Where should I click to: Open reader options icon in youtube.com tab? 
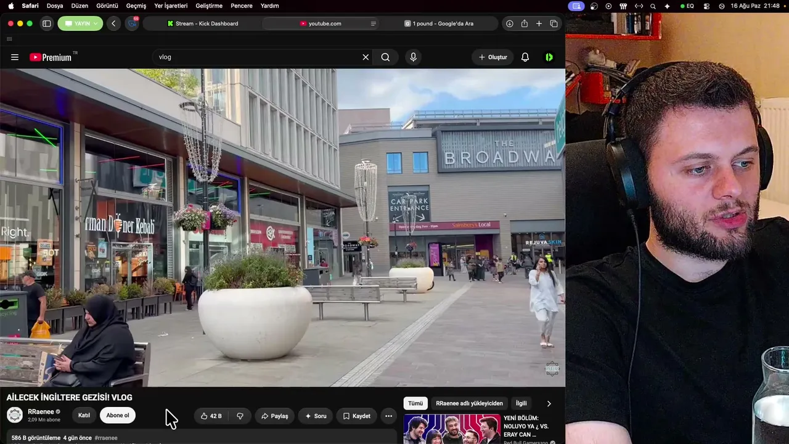coord(373,23)
